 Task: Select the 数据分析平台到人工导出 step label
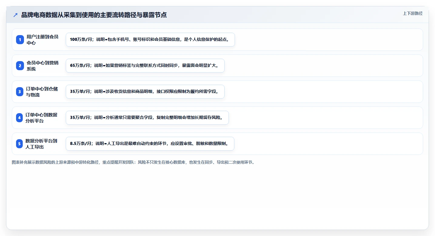pos(42,144)
